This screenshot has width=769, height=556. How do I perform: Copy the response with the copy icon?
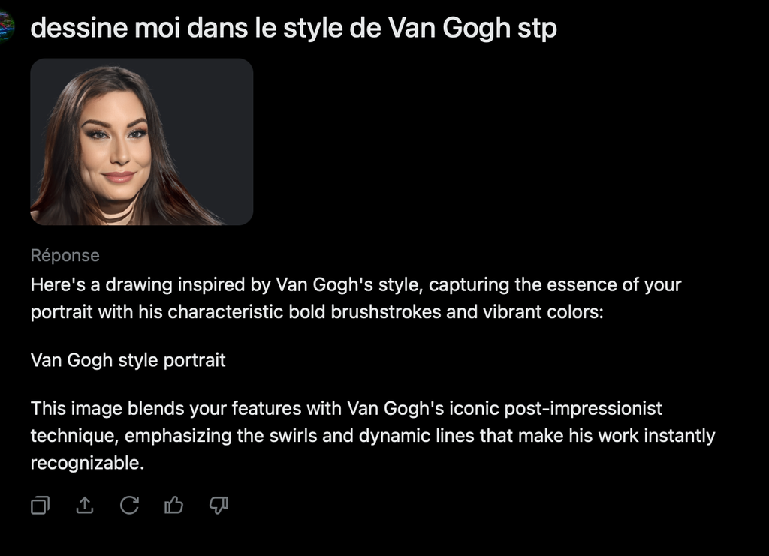pos(40,506)
